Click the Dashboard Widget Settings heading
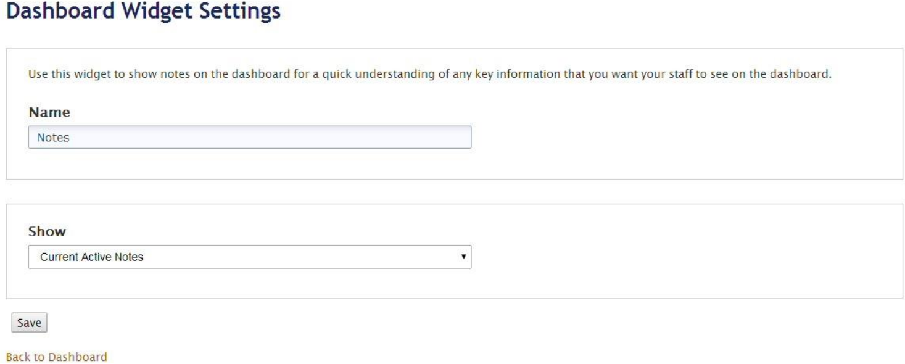 [x=143, y=12]
